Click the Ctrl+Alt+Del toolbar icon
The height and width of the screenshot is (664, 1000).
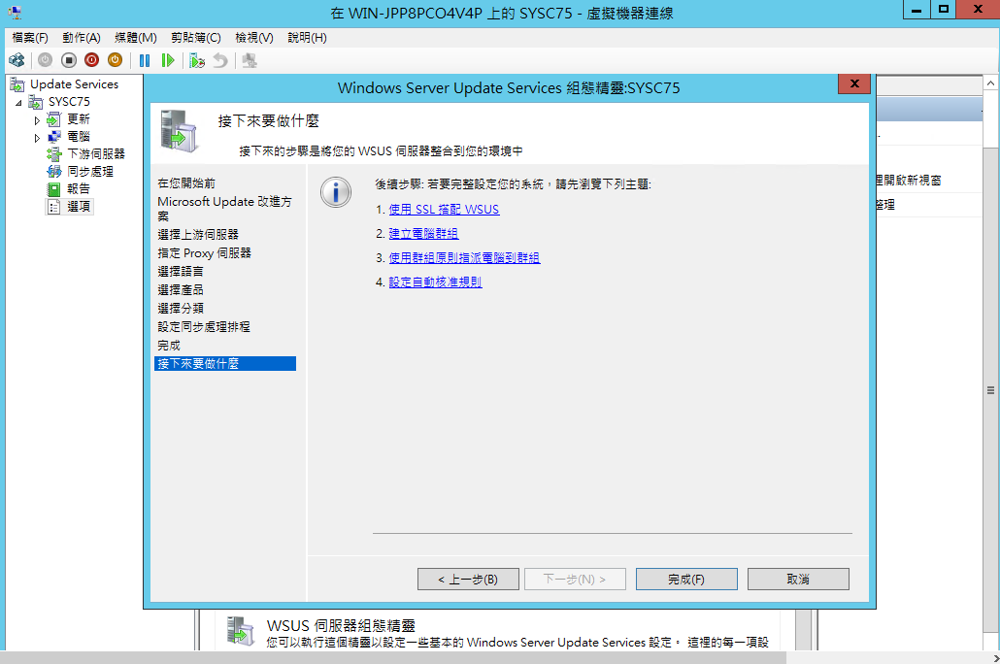tap(17, 60)
